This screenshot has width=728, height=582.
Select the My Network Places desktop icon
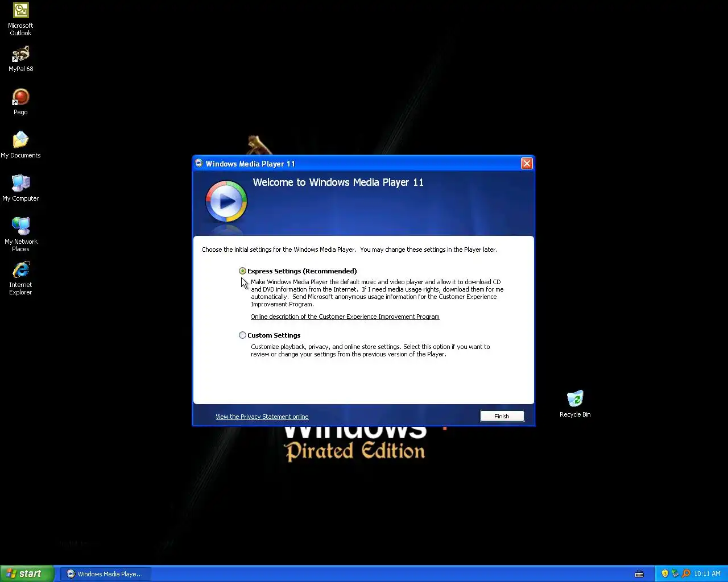click(x=20, y=234)
